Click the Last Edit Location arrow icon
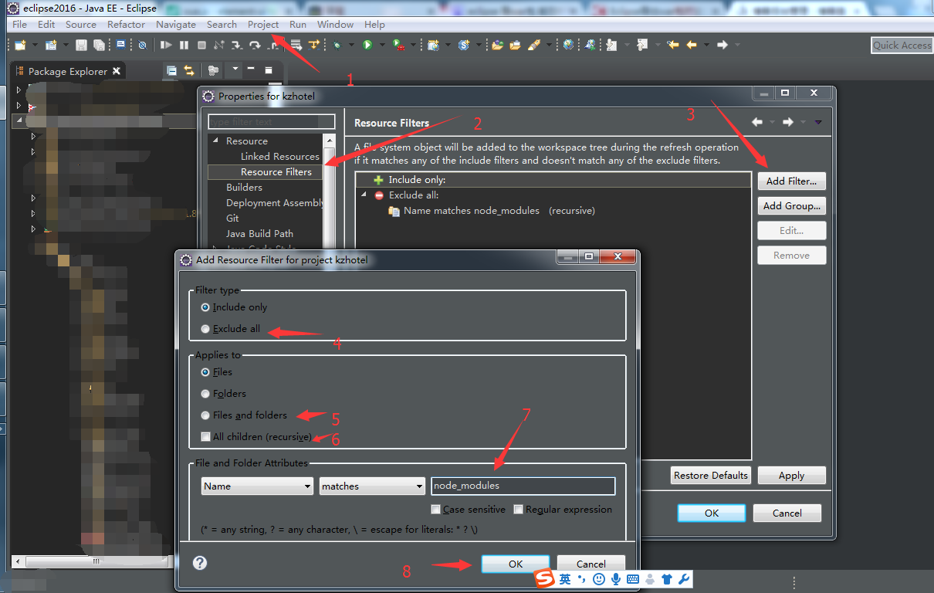The height and width of the screenshot is (593, 934). [673, 45]
